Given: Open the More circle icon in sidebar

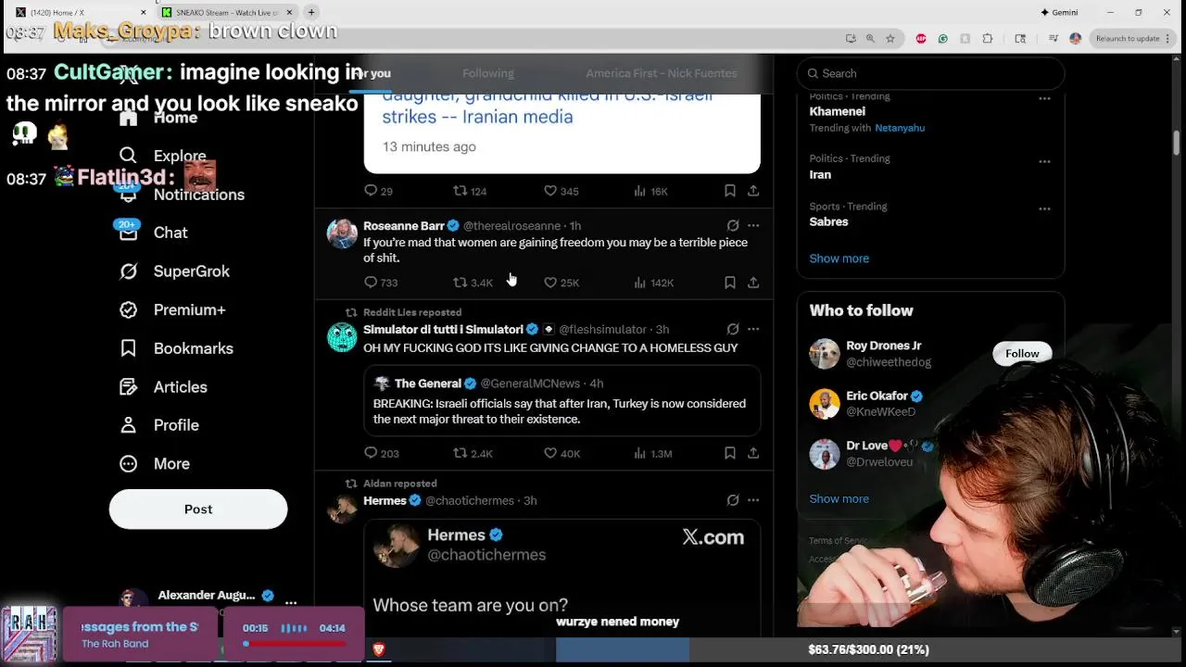Looking at the screenshot, I should [x=128, y=463].
